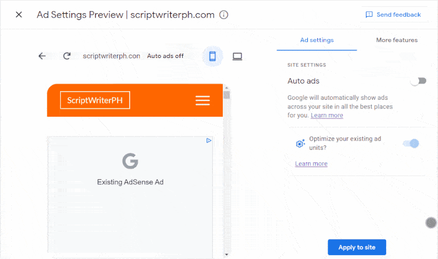Screen dimensions: 438x259
Task: Switch to the More features tab
Action: 397,40
